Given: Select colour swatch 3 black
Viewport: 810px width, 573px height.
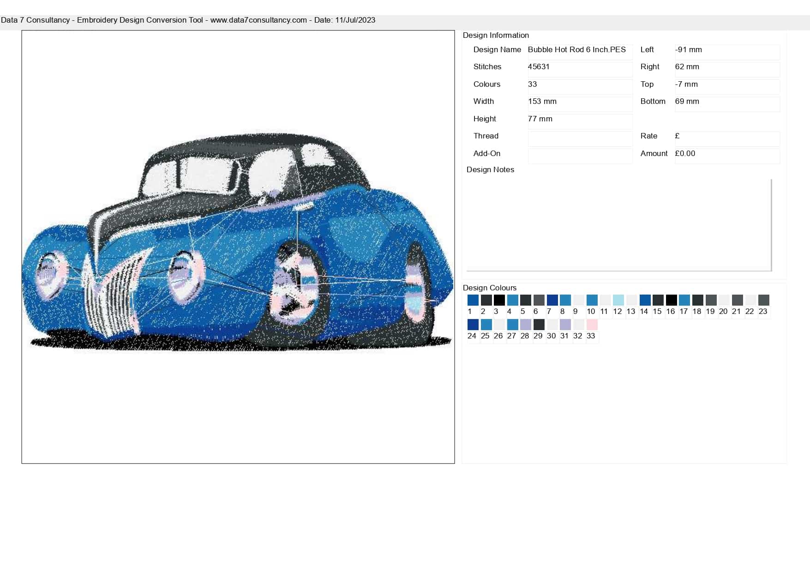Looking at the screenshot, I should (x=499, y=300).
